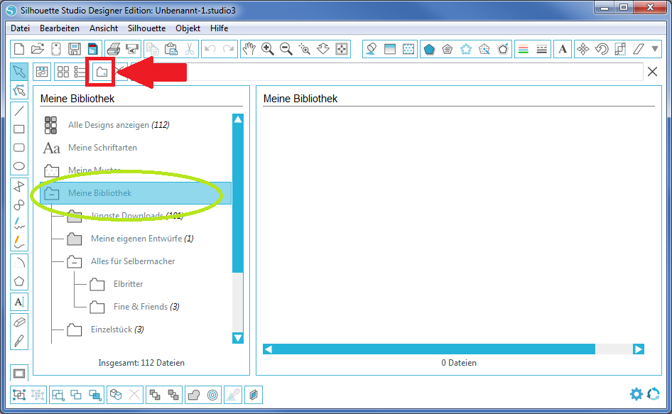Screen dimensions: 672x414
Task: Activate the Pan hand tool
Action: (249, 49)
